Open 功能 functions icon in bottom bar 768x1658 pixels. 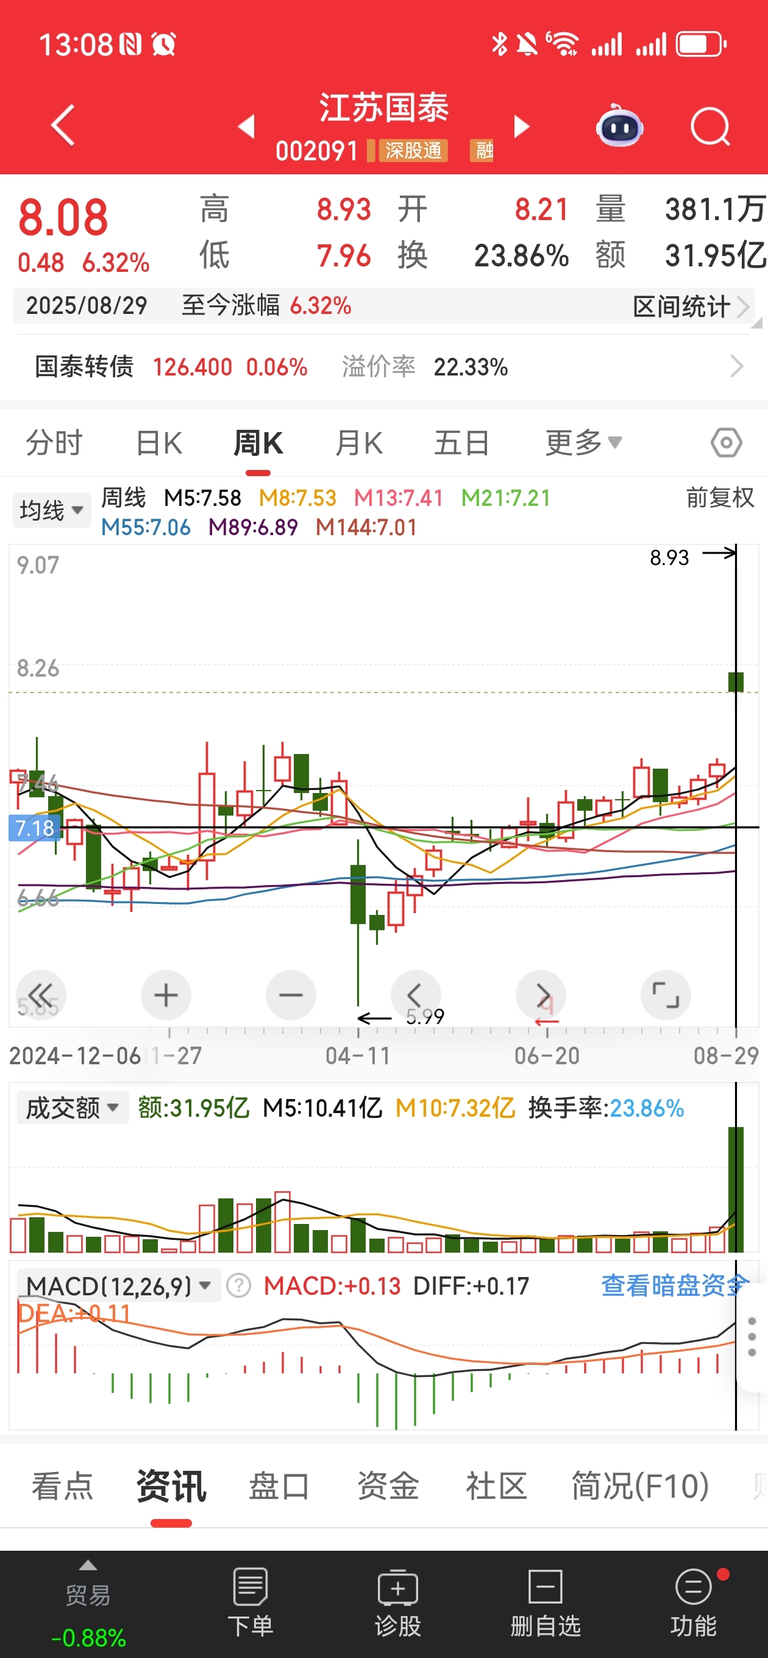click(x=693, y=1603)
